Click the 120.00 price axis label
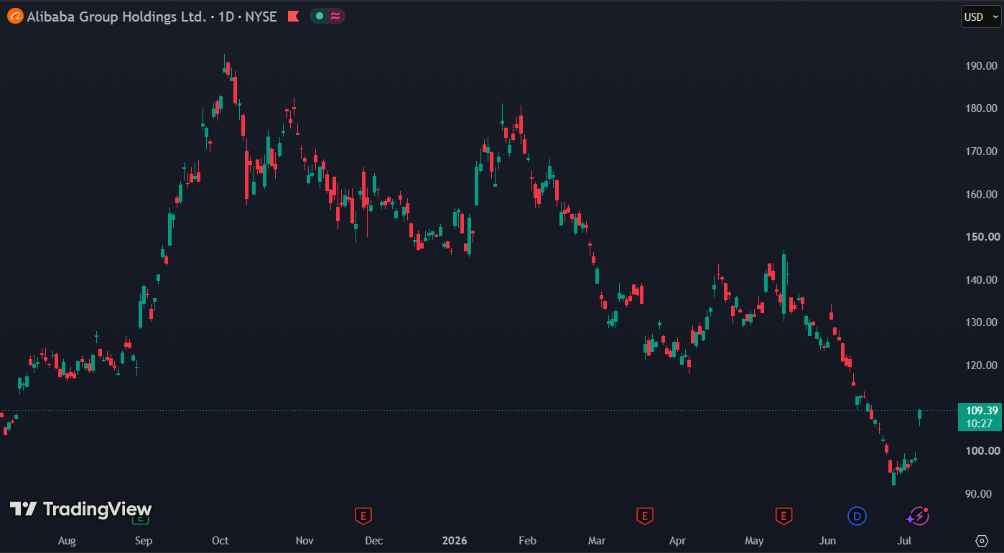Image resolution: width=1004 pixels, height=553 pixels. pos(982,366)
